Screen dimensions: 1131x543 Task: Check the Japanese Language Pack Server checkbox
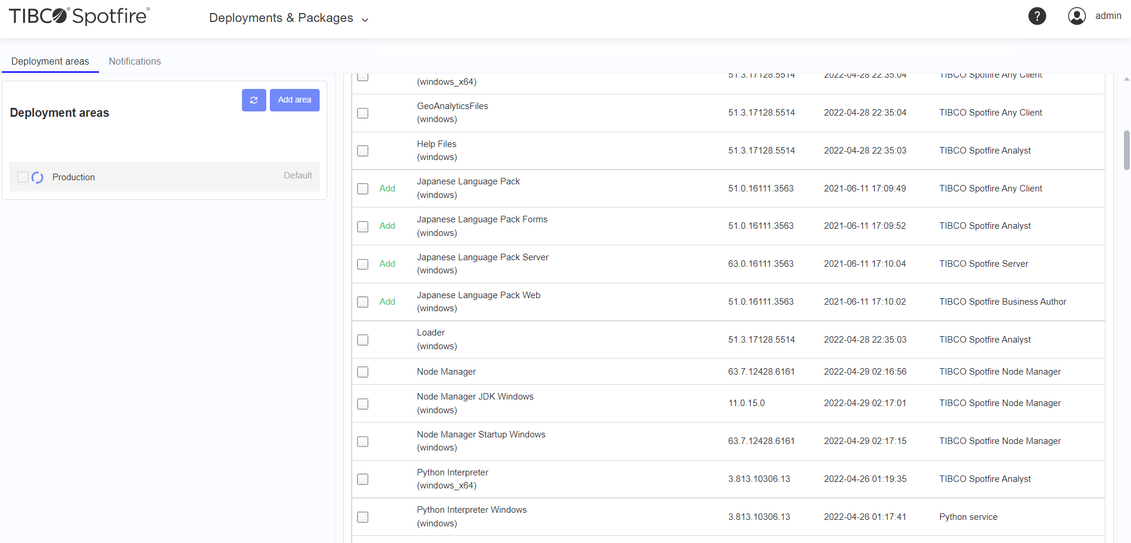(363, 264)
